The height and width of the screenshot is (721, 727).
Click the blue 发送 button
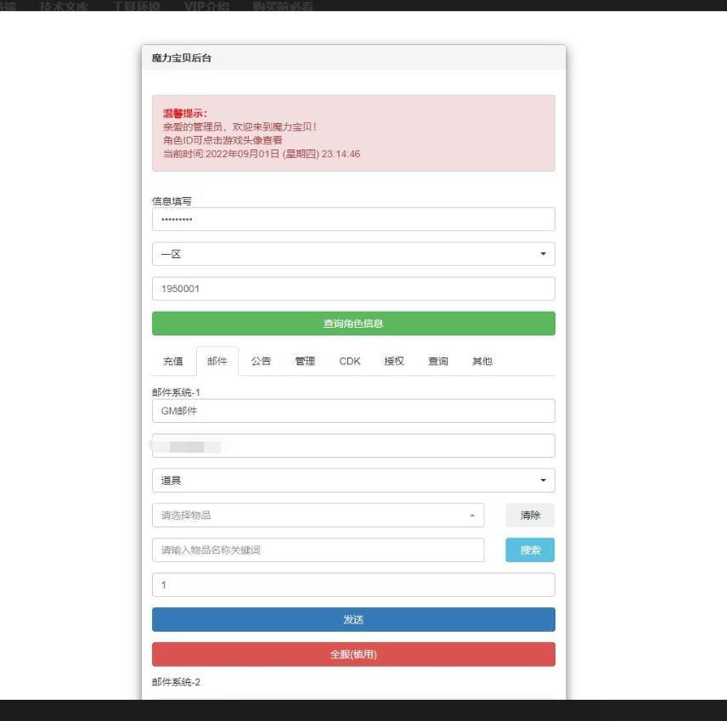[x=352, y=620]
